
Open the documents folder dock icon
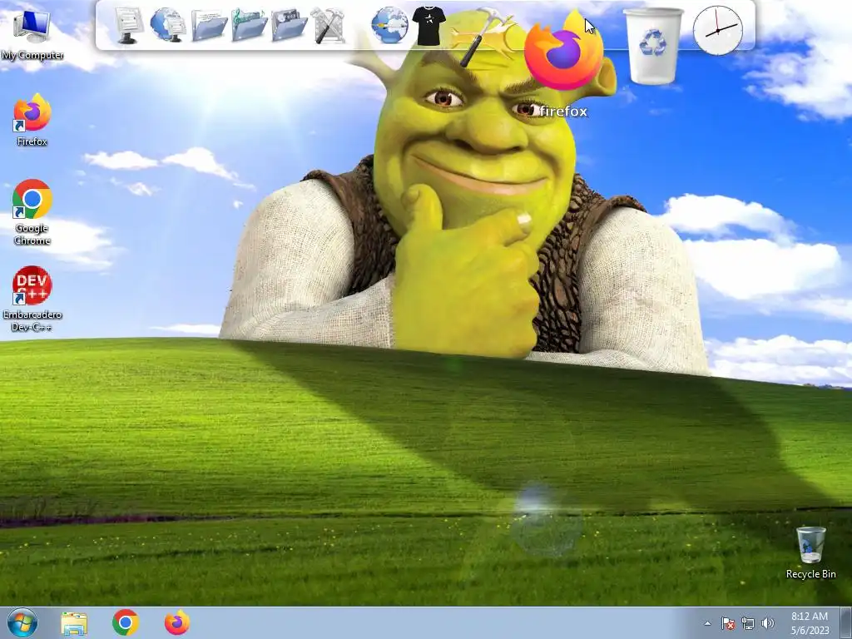point(209,25)
